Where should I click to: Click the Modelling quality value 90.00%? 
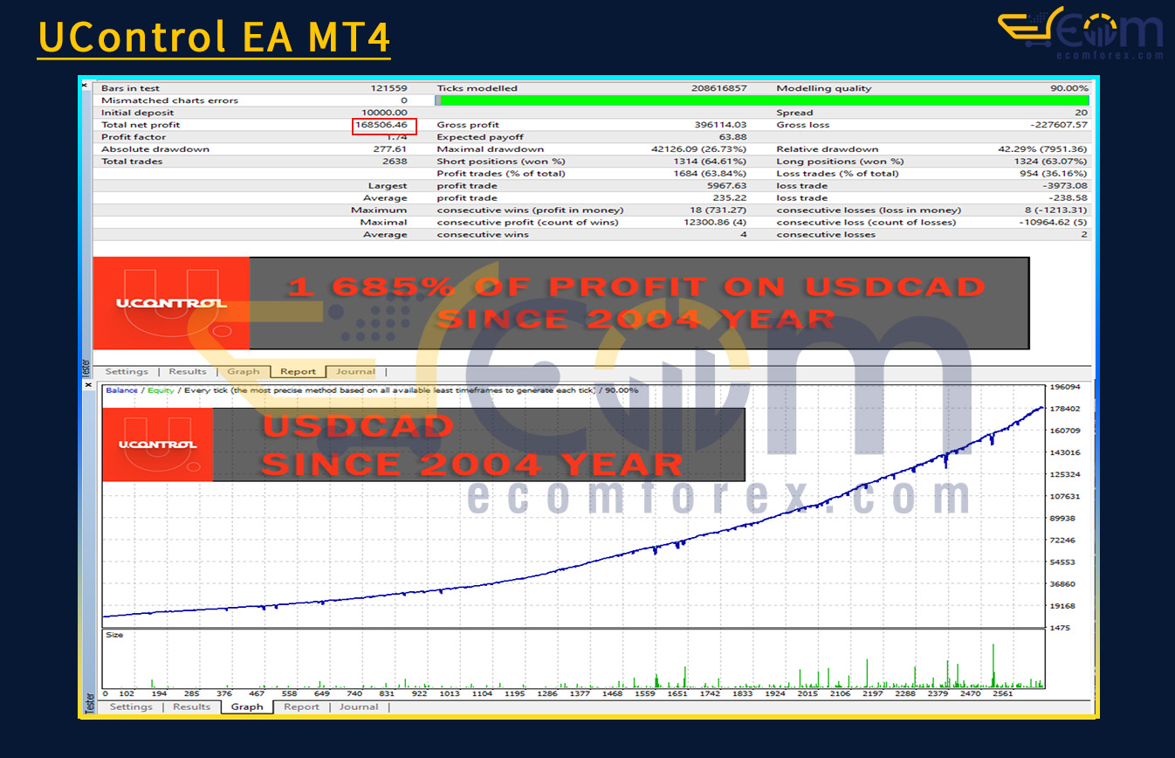coord(1068,88)
